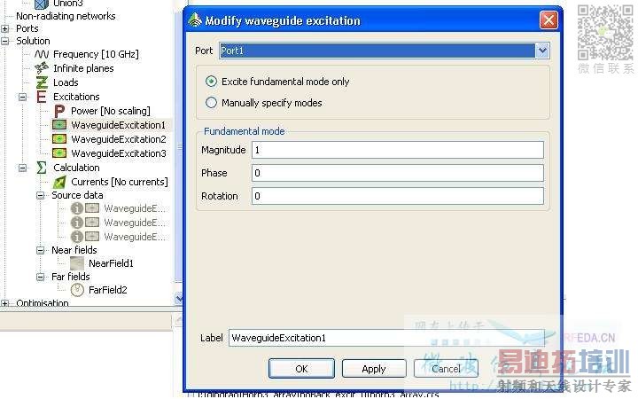This screenshot has height=399, width=638.
Task: Click the OK button
Action: 301,369
